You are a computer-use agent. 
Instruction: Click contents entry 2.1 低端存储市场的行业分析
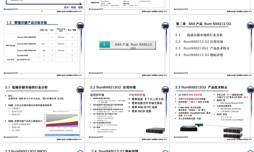pos(199,35)
